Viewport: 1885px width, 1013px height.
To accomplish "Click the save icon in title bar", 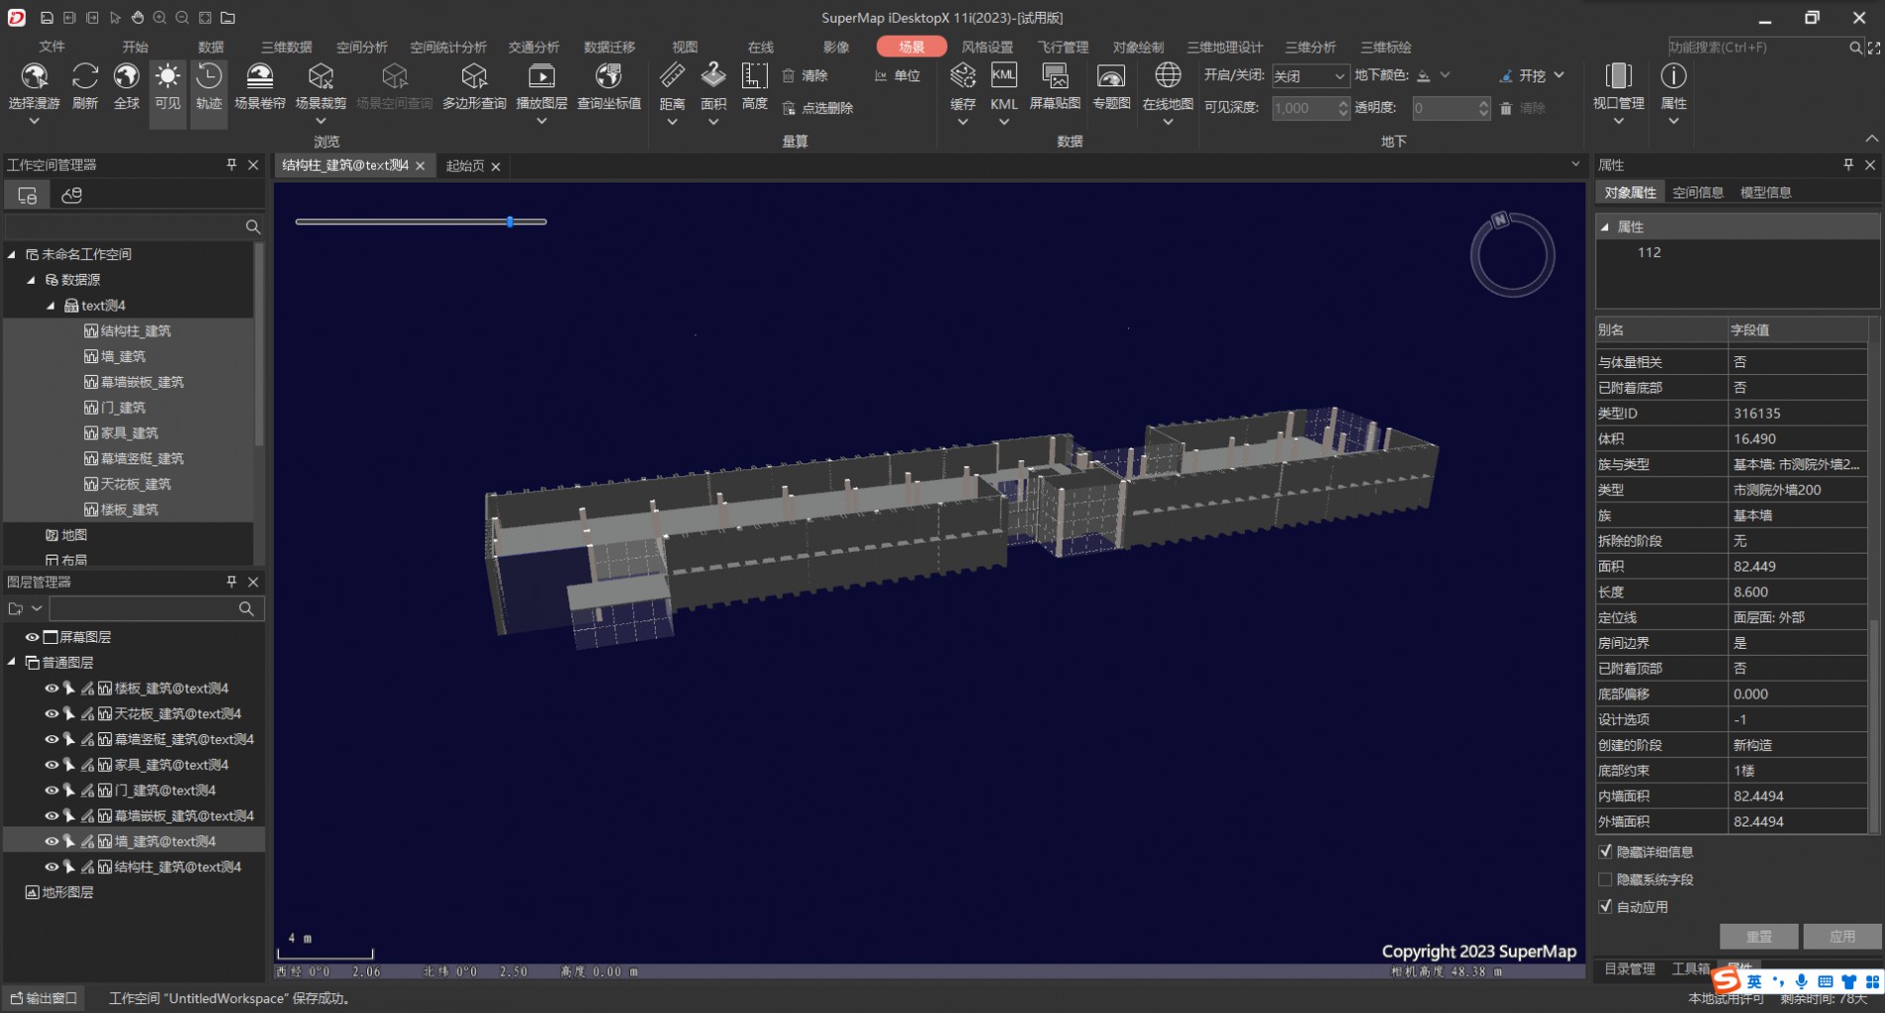I will [47, 18].
